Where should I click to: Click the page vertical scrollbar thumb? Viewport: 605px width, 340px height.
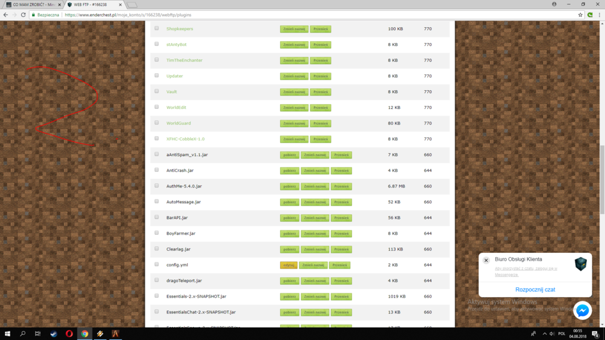point(602,180)
